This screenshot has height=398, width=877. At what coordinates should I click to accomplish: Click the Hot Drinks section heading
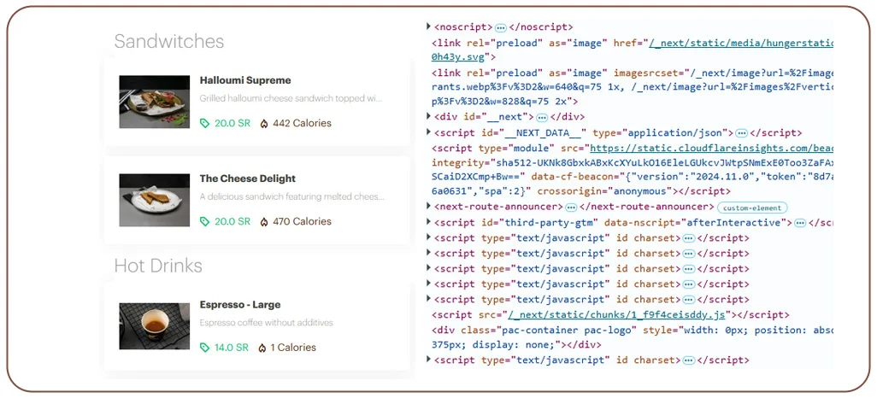pyautogui.click(x=158, y=266)
